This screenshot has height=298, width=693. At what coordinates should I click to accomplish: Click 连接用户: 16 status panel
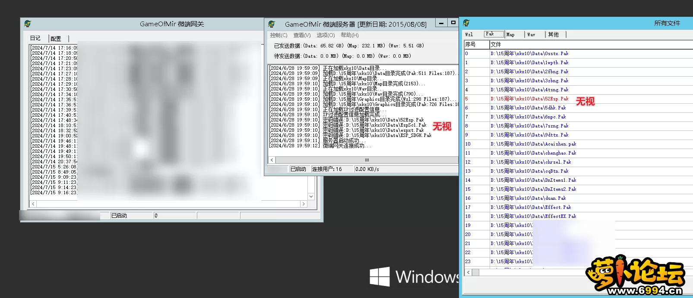[x=332, y=169]
